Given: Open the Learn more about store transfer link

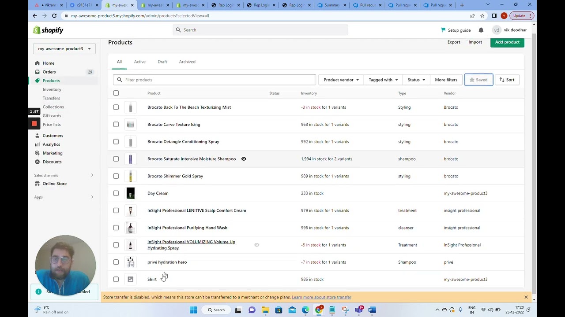Looking at the screenshot, I should [321, 297].
